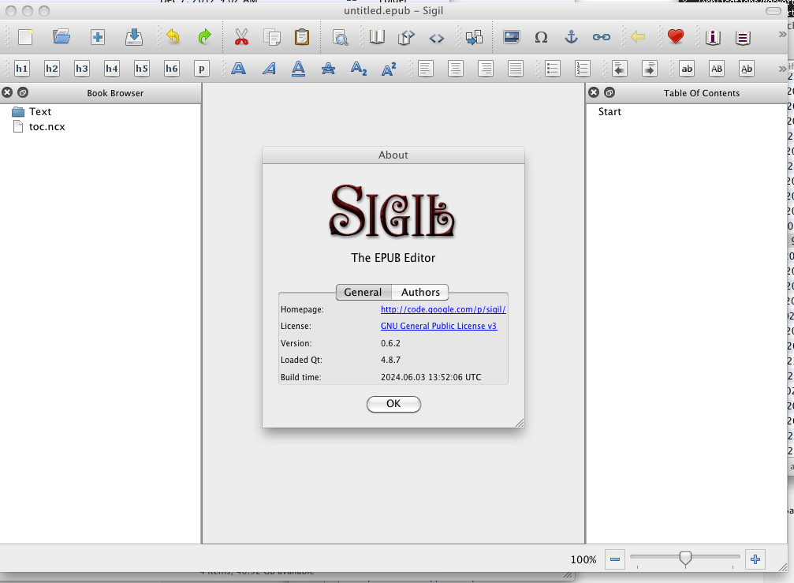The width and height of the screenshot is (794, 583).
Task: Align text left
Action: coord(425,69)
